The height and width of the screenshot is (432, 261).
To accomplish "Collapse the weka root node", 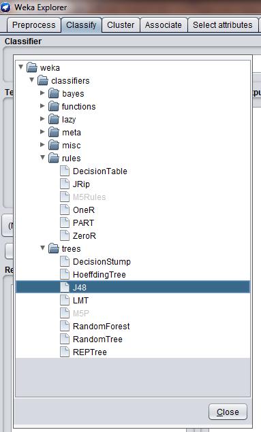I will point(20,67).
